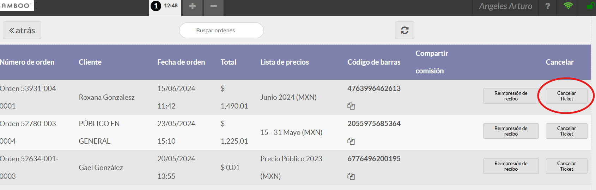
Task: Check the wifi connection status icon
Action: [568, 6]
